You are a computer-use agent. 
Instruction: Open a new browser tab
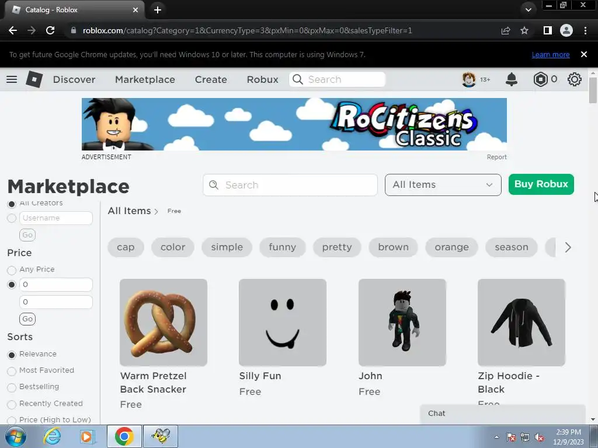tap(158, 10)
